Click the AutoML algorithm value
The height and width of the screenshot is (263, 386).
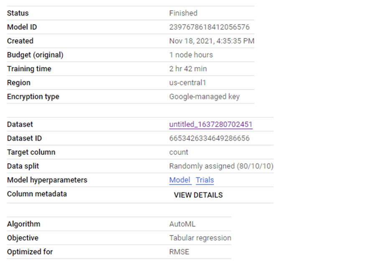[x=182, y=224]
